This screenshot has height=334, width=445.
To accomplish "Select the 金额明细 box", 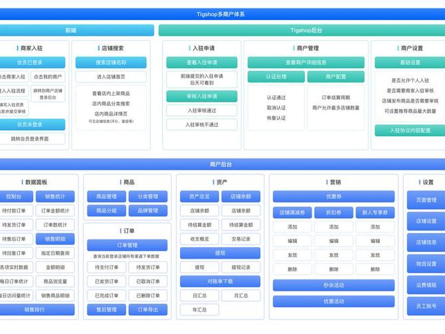I will 55,267.
